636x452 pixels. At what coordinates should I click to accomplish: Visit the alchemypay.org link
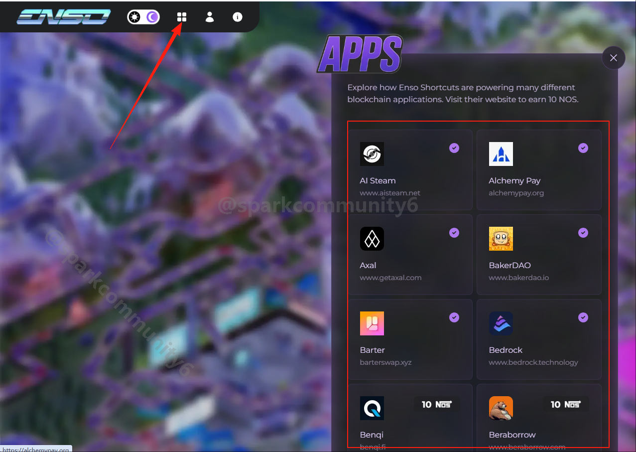pyautogui.click(x=516, y=193)
